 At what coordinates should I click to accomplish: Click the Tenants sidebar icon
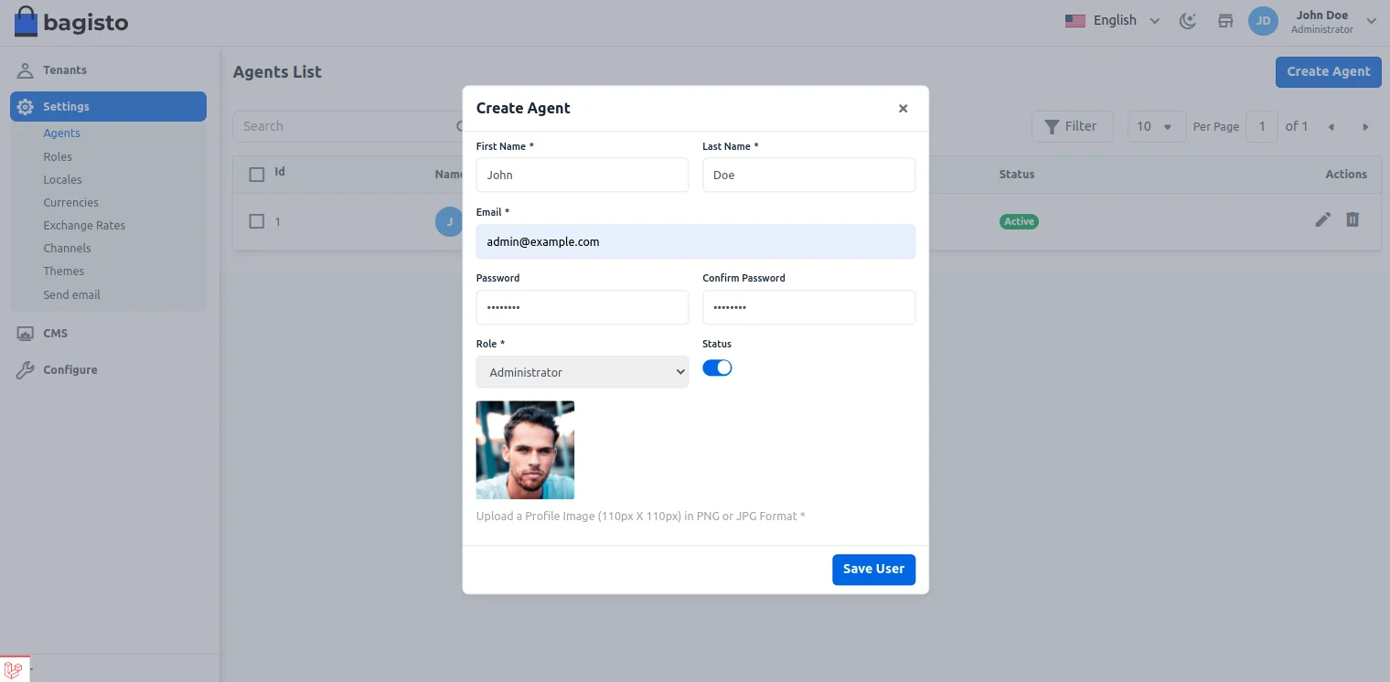(x=24, y=69)
